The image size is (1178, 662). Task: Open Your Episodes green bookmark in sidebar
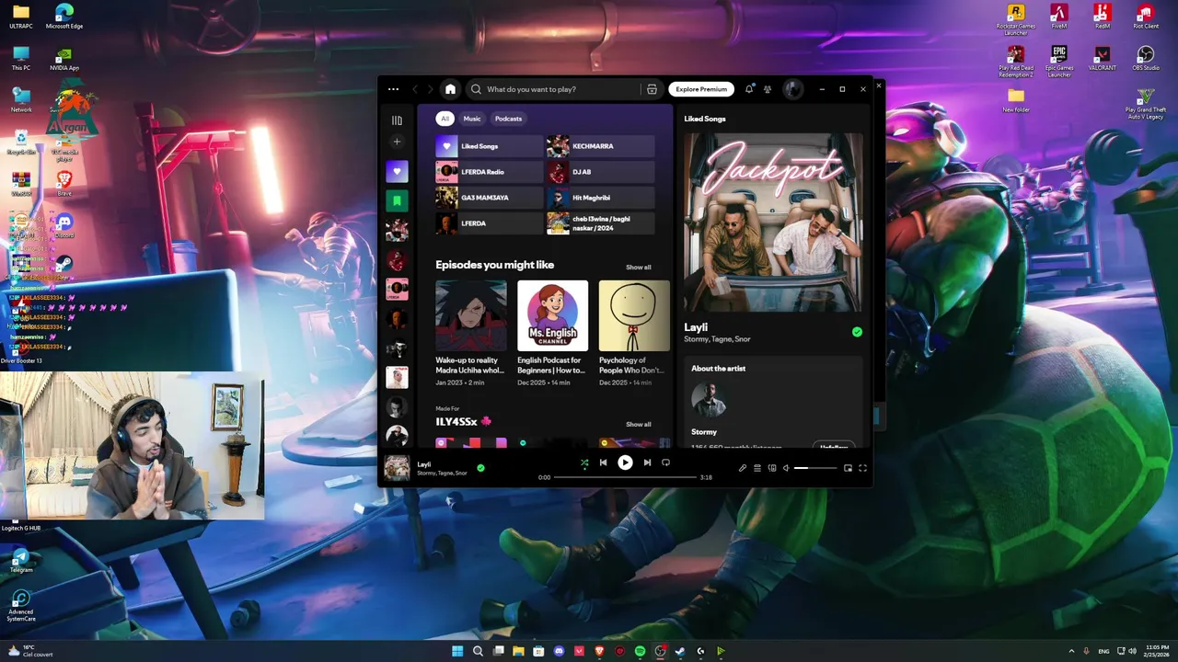(397, 200)
